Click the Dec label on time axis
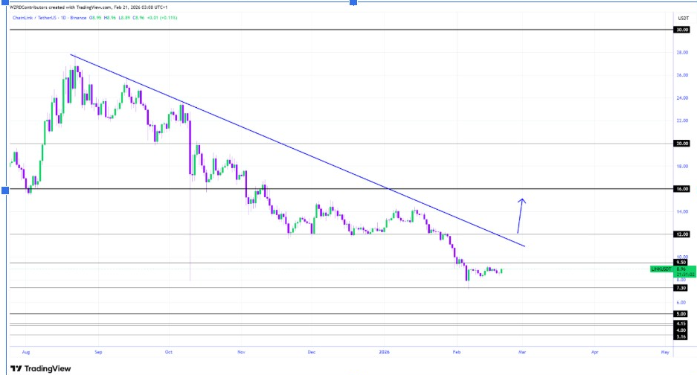The height and width of the screenshot is (375, 697). pyautogui.click(x=312, y=352)
